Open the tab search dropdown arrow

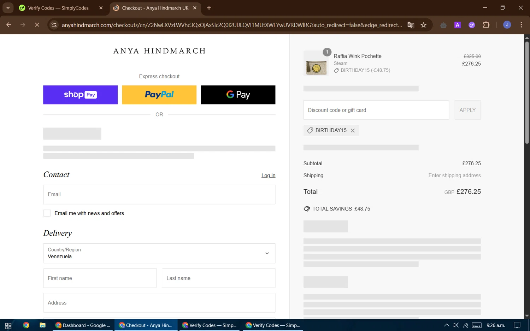[x=8, y=8]
